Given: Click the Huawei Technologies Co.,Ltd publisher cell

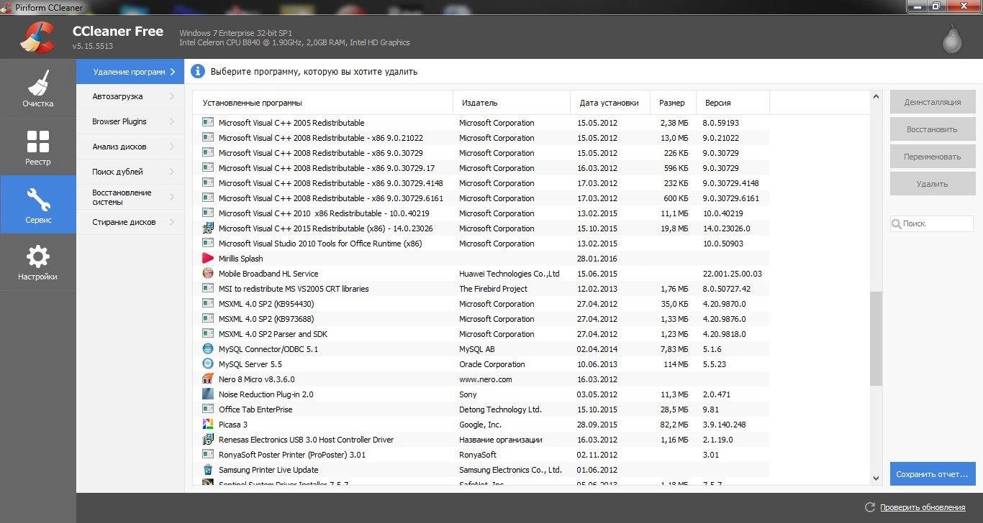Looking at the screenshot, I should [509, 274].
